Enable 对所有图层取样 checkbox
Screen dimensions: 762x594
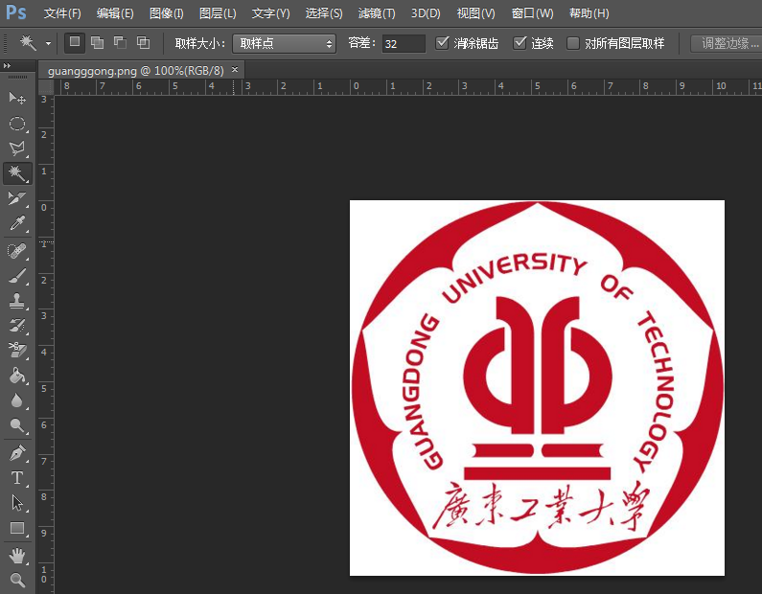[573, 43]
